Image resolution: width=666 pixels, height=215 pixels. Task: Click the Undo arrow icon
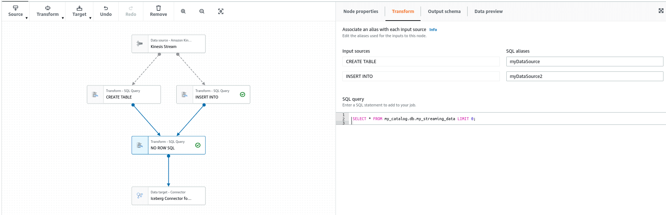[x=106, y=8]
